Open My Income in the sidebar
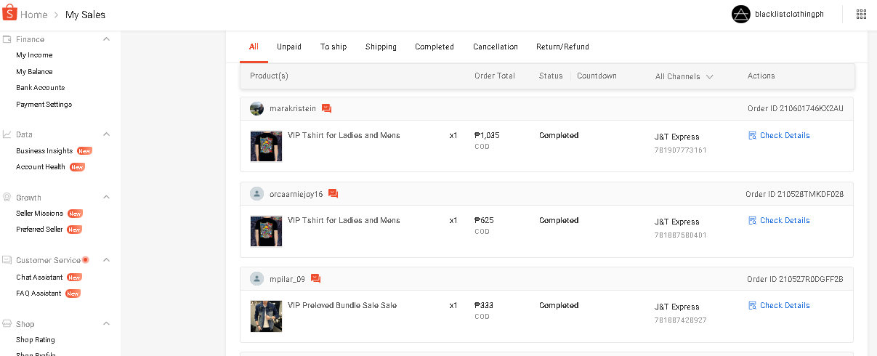 (x=34, y=55)
